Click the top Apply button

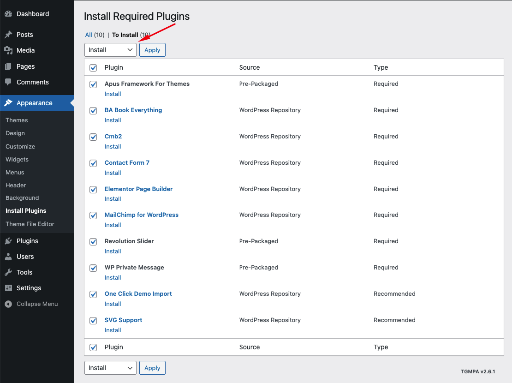[x=152, y=50]
